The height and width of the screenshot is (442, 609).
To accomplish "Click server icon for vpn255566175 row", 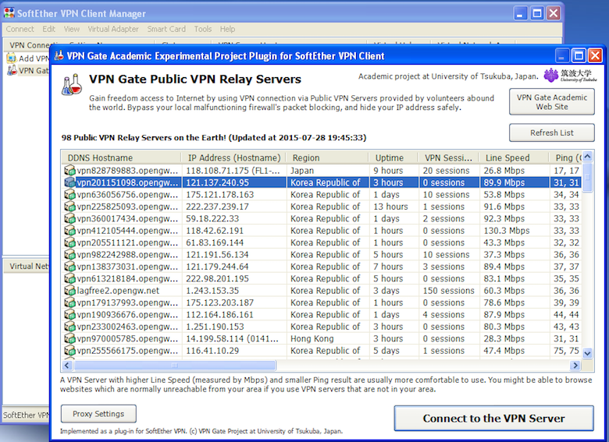I will coord(70,351).
